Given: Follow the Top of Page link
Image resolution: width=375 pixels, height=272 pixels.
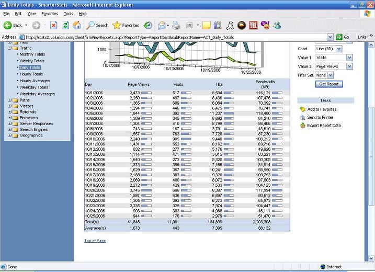Looking at the screenshot, I should pyautogui.click(x=95, y=241).
